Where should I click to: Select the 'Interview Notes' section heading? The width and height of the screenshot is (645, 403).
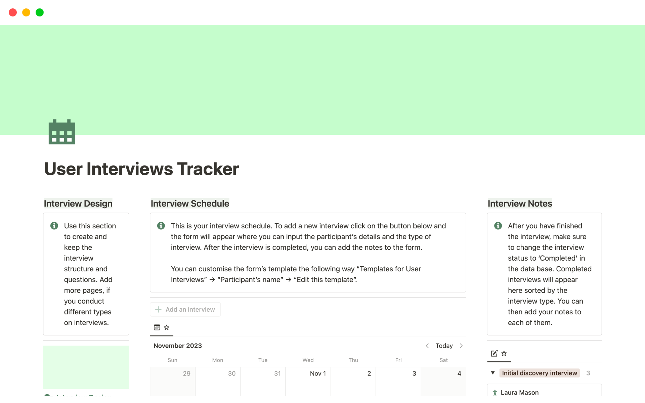(520, 203)
